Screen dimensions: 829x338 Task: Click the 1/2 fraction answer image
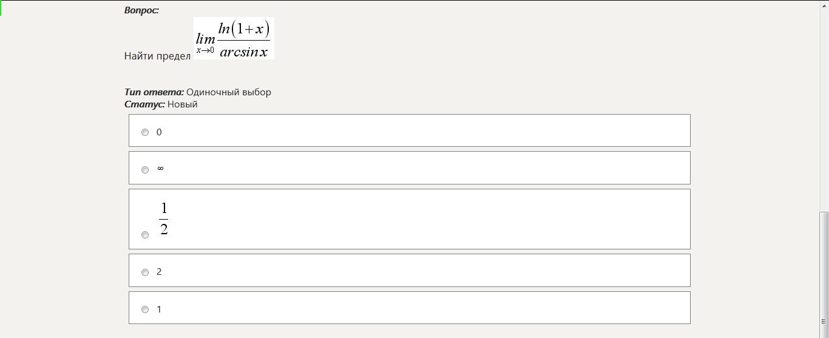point(164,219)
